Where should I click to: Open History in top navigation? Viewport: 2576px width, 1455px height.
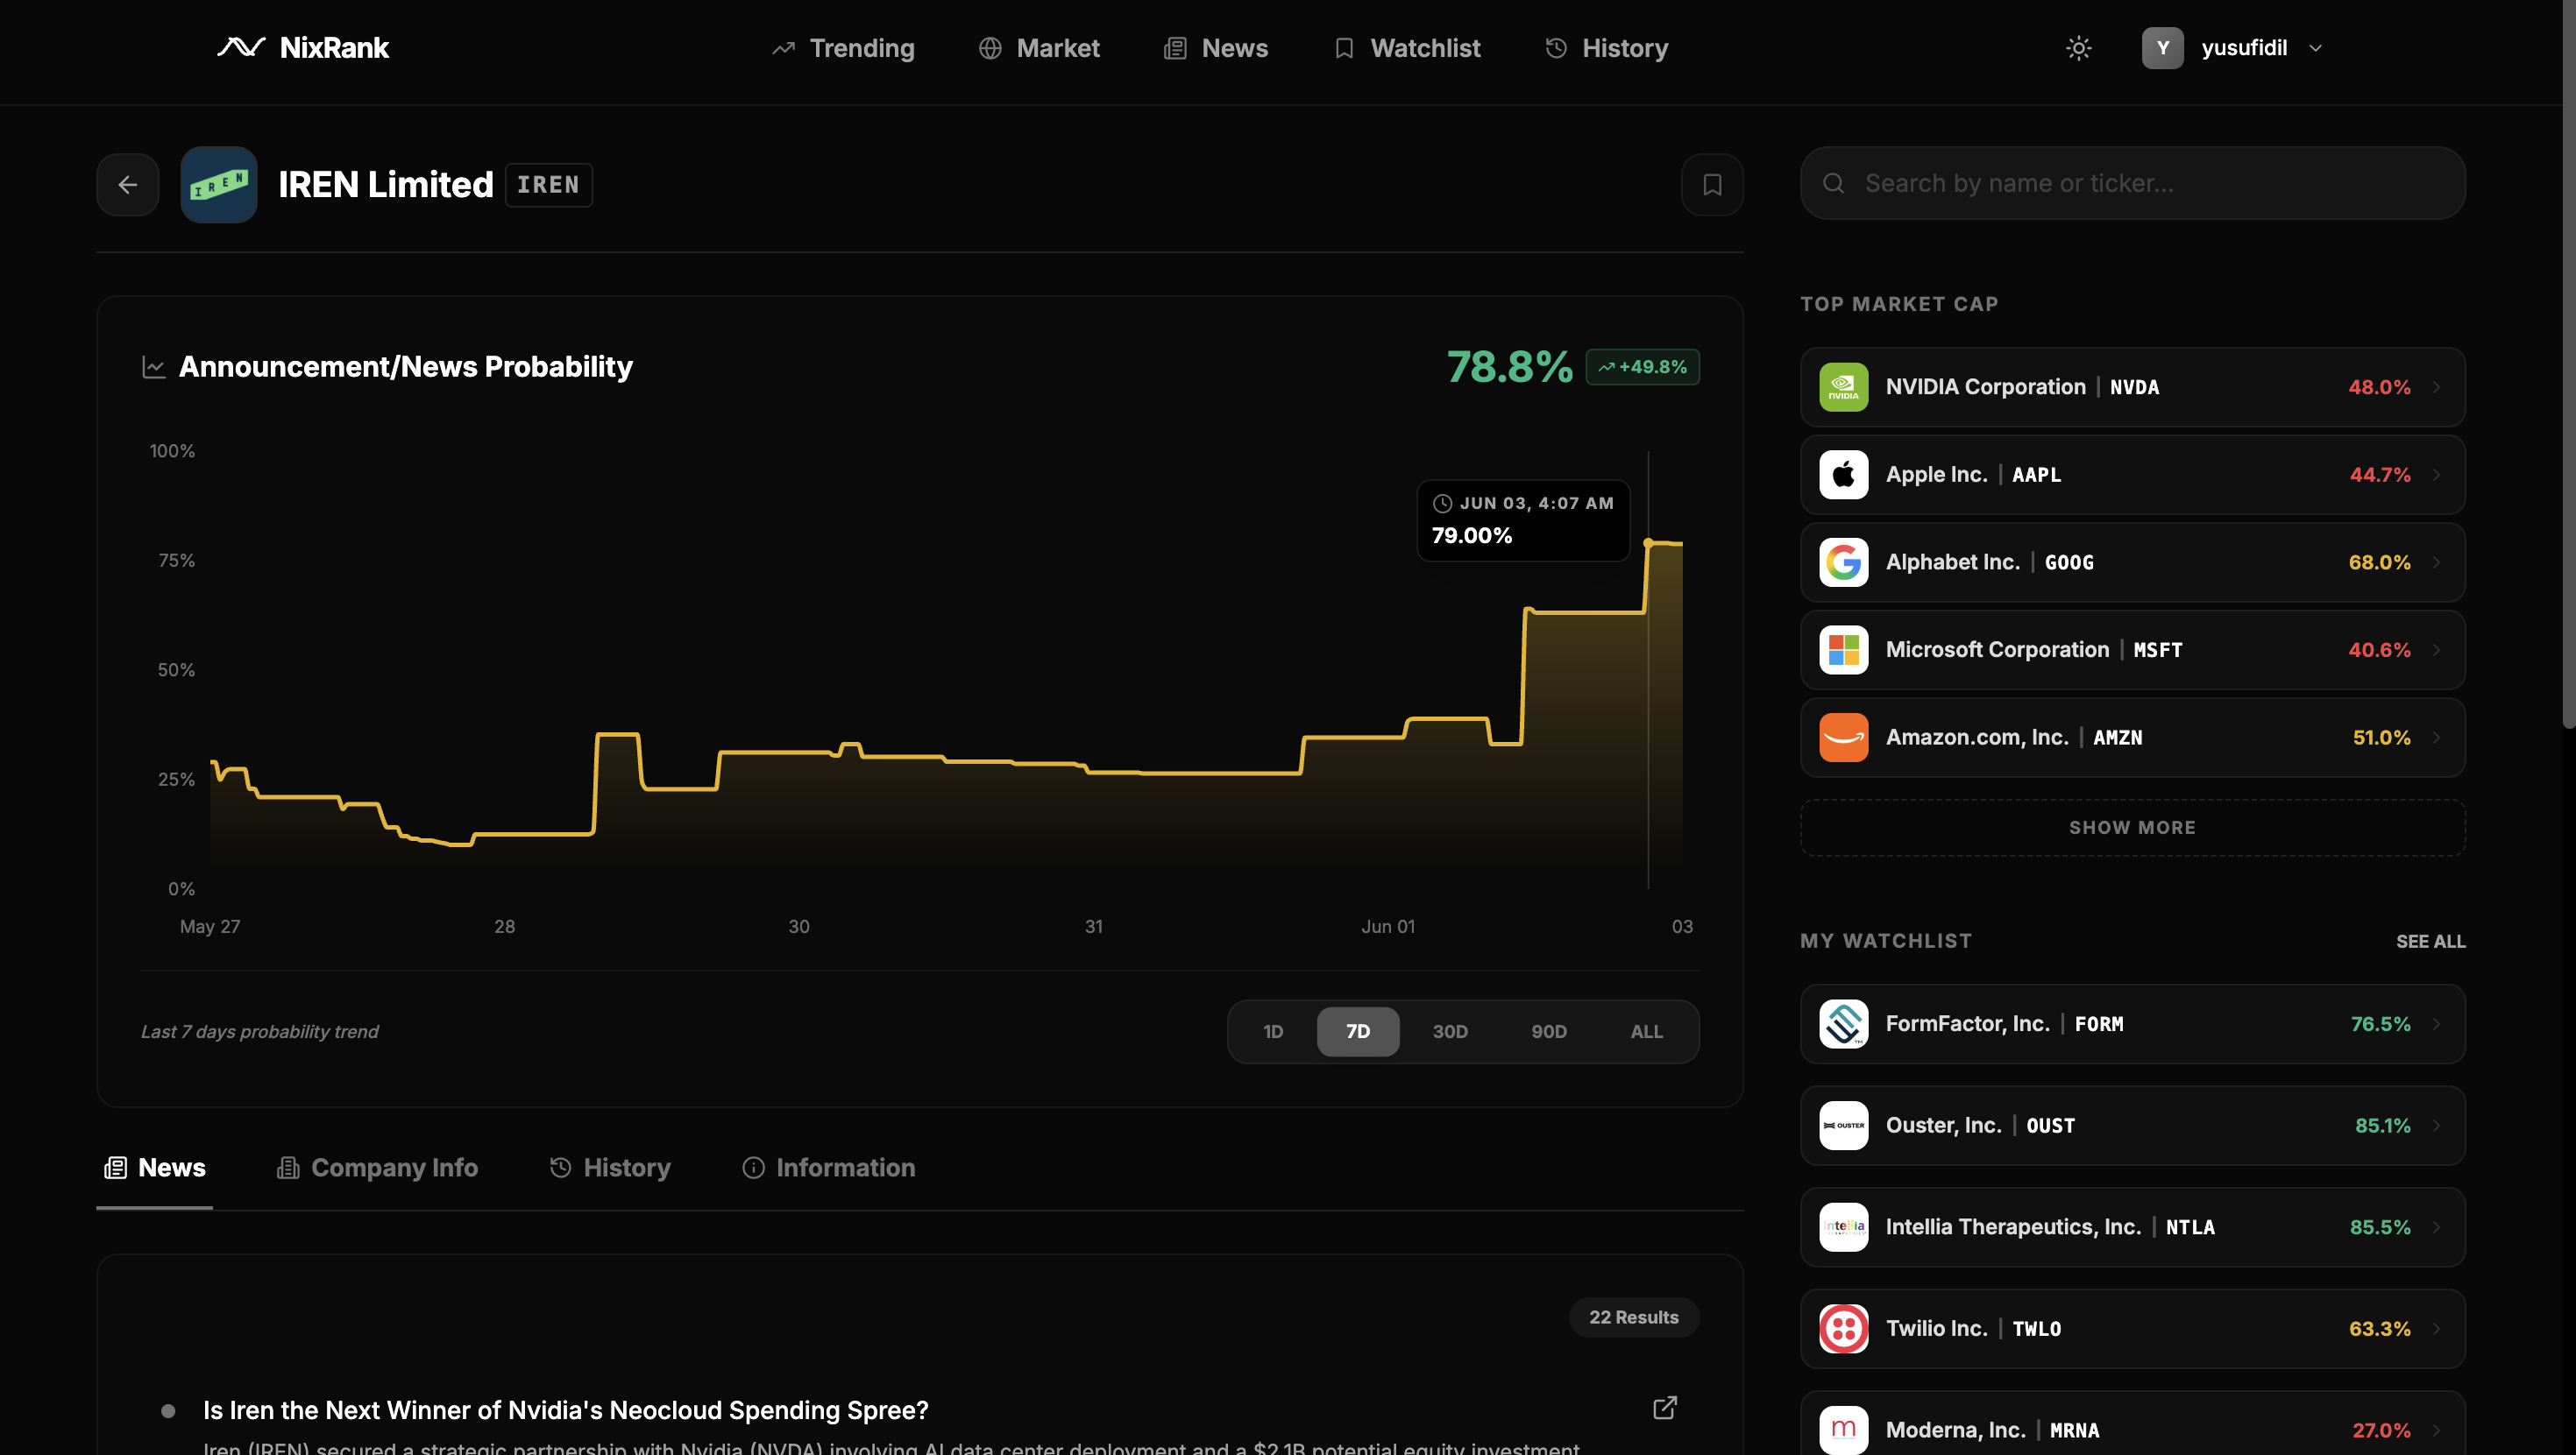1606,48
